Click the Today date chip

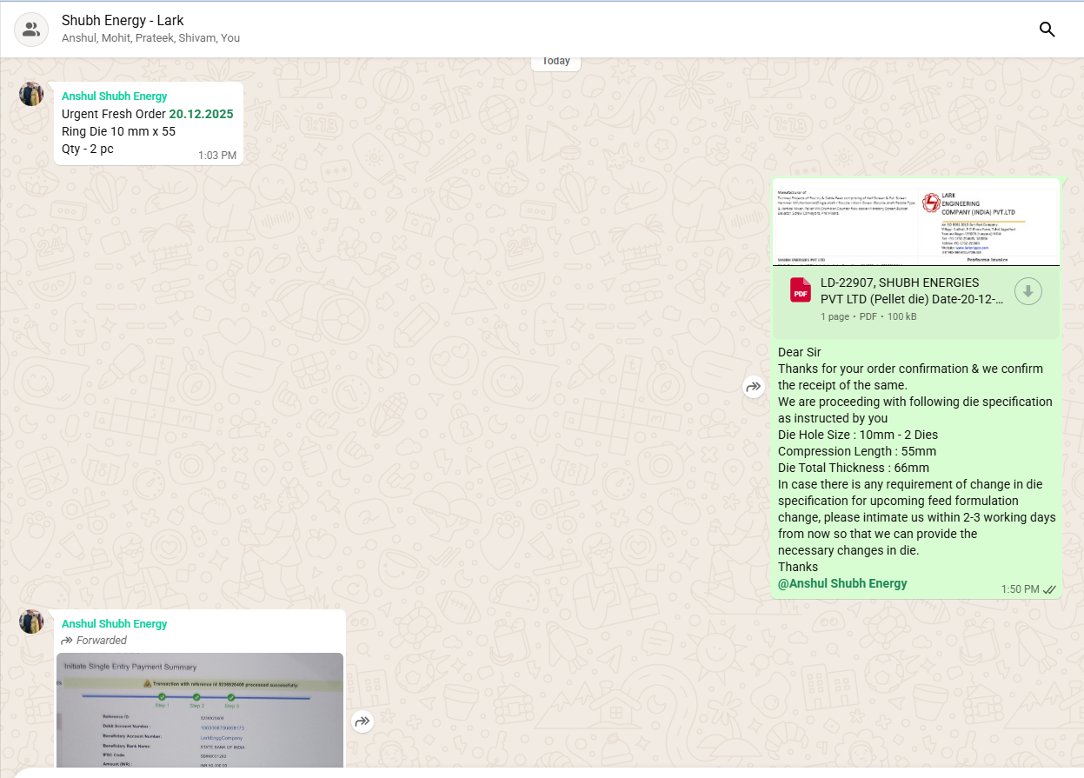coord(555,61)
